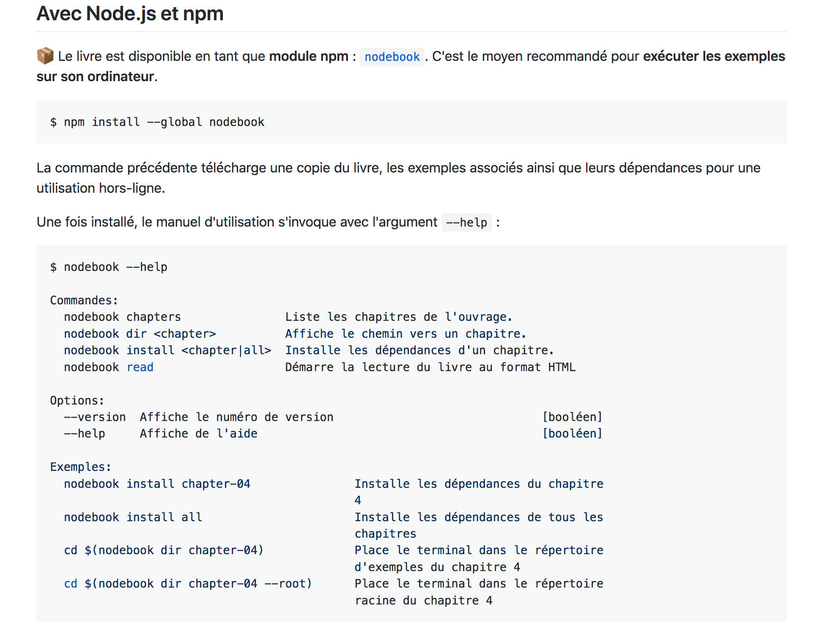Click the nodebook install all example line
The height and width of the screenshot is (629, 822).
tap(133, 517)
